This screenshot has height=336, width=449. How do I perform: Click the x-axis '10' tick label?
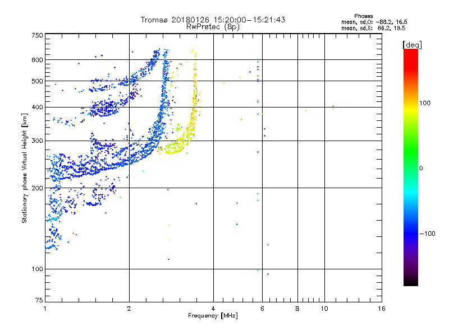[x=324, y=309]
